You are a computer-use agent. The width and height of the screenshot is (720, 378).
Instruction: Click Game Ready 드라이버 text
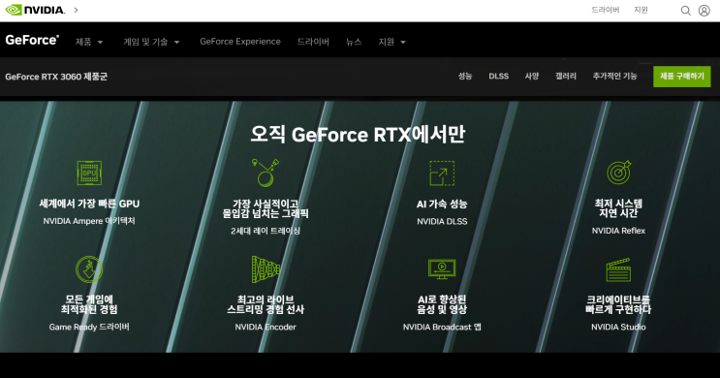pyautogui.click(x=89, y=327)
